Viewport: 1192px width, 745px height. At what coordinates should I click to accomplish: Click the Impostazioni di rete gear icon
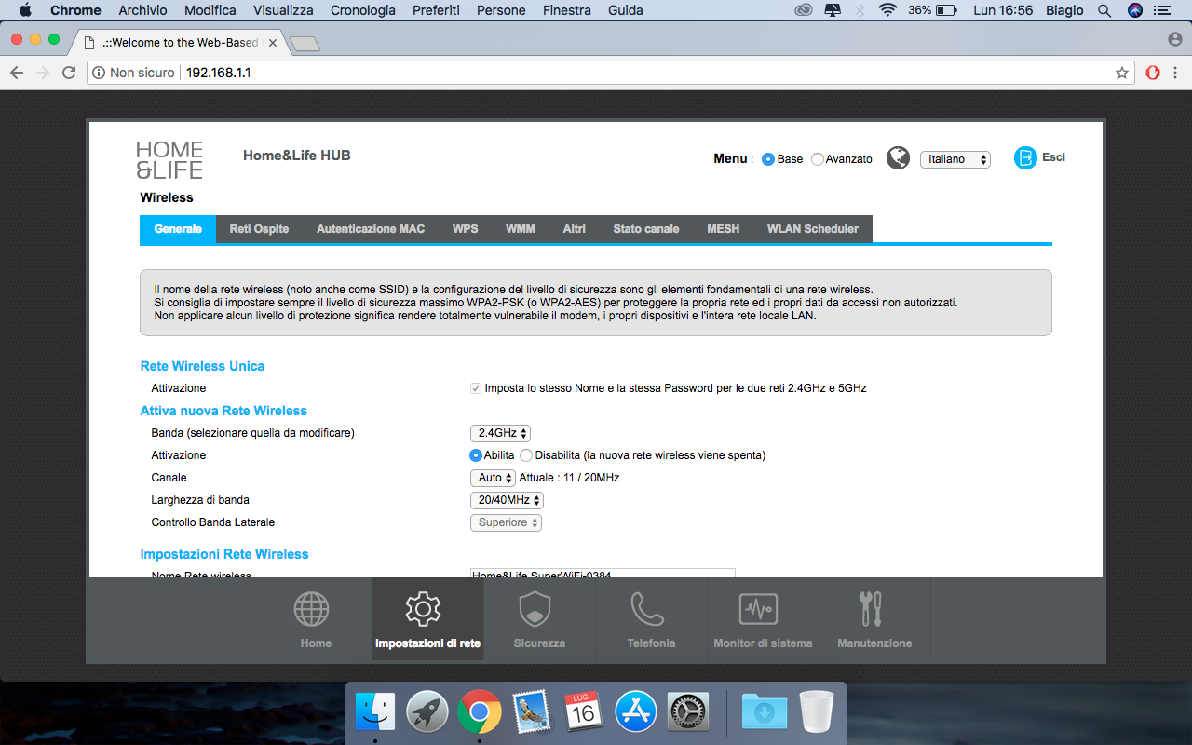point(423,609)
